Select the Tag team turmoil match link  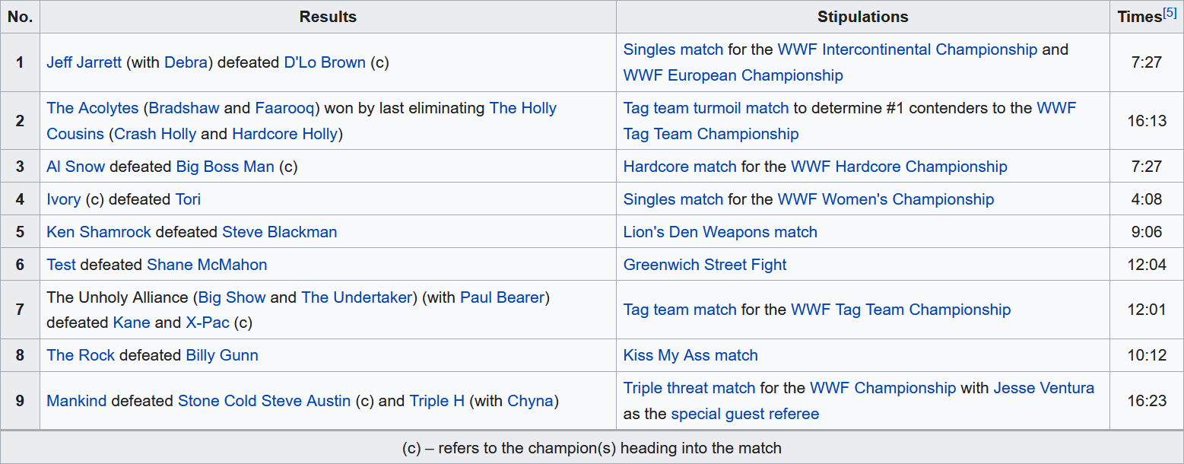706,108
